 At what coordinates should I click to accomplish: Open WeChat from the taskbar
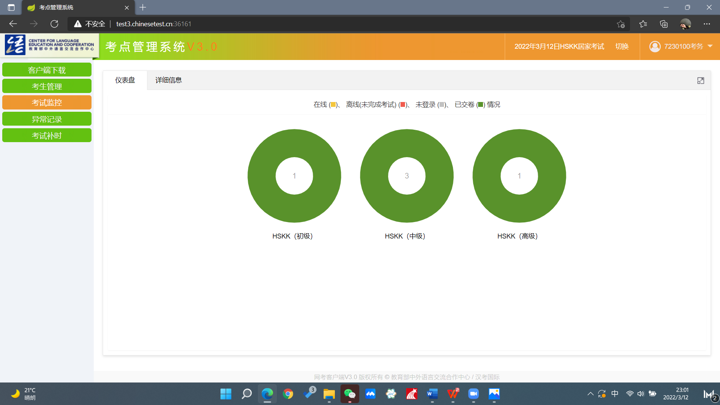pyautogui.click(x=349, y=394)
